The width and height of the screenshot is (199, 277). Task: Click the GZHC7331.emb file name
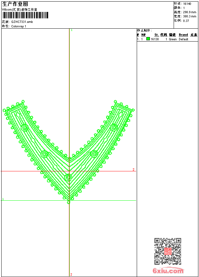pos(22,22)
